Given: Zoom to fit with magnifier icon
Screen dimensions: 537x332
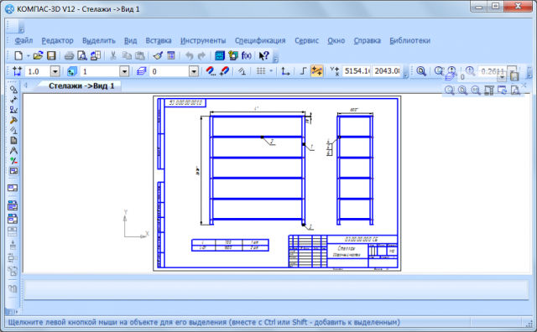Looking at the screenshot, I should pos(421,71).
